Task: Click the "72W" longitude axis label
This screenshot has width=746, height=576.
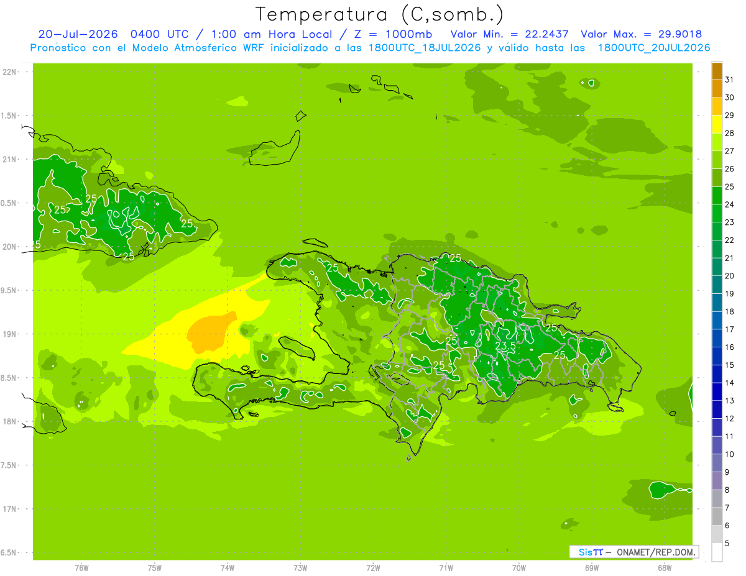Action: point(373,568)
